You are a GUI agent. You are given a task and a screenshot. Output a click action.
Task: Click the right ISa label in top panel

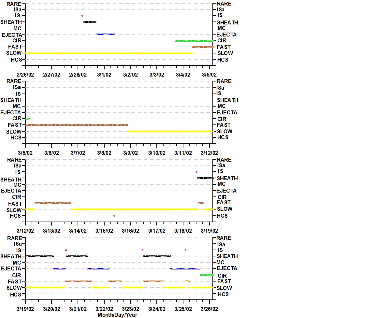tap(221, 9)
